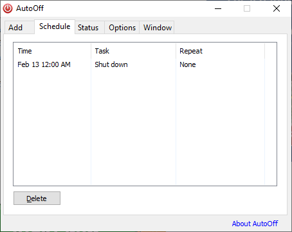Click the empty column header after Repeat
This screenshot has height=232, width=292.
pyautogui.click(x=271, y=51)
